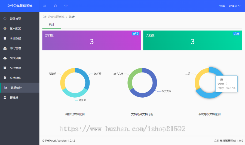Click the blue 技术部 donut segment
Screen dimensions: 245x145
tap(86, 77)
